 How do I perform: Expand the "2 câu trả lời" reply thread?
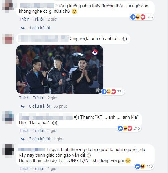click(x=39, y=139)
